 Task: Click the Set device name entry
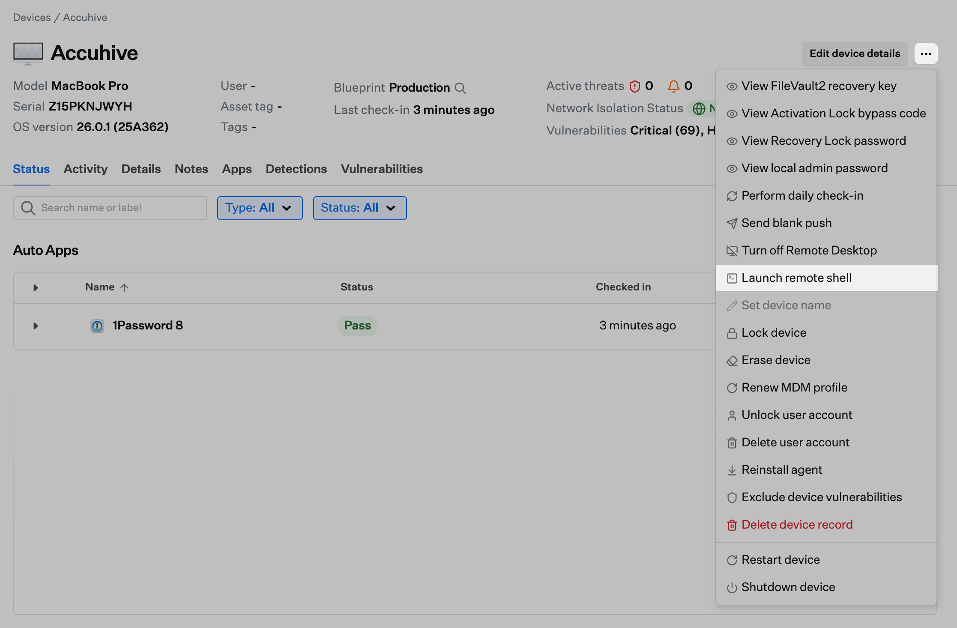click(x=826, y=305)
